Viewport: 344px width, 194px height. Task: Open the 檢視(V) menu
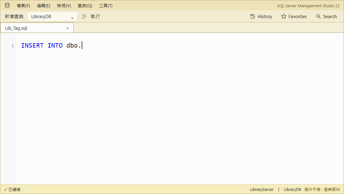pyautogui.click(x=64, y=6)
